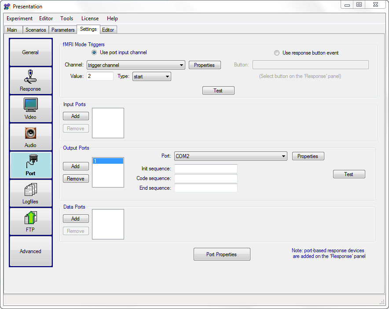
Task: Select output port 1 in the list
Action: [108, 162]
